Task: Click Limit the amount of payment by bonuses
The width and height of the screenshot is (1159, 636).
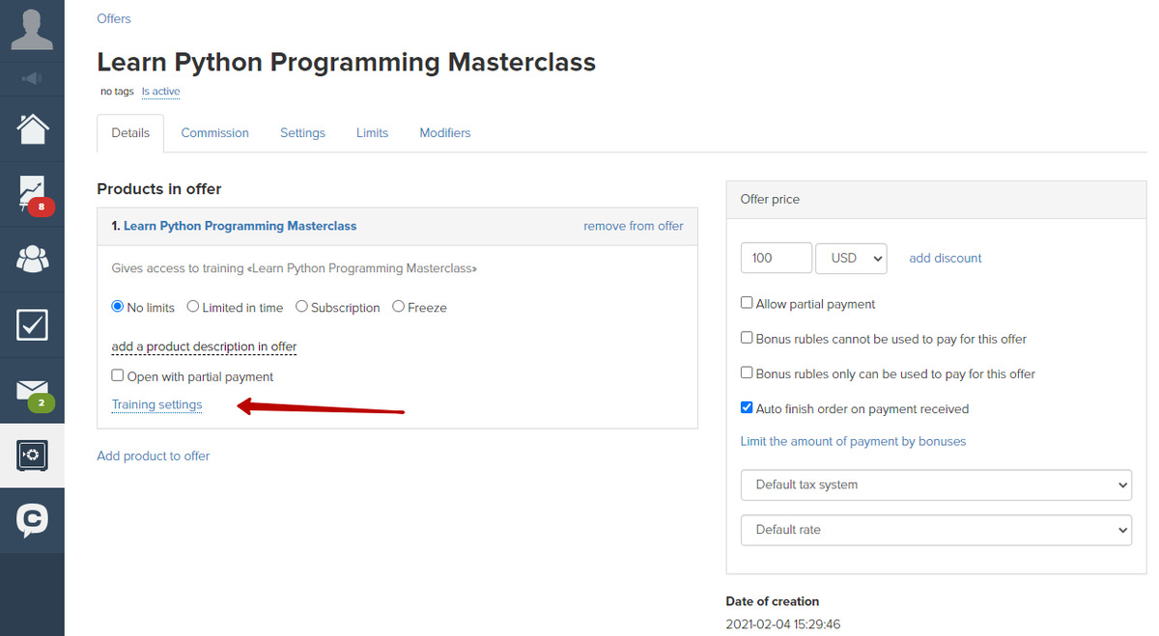Action: point(853,441)
